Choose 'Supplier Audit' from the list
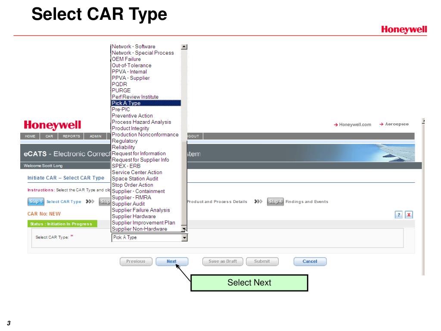 pos(146,204)
